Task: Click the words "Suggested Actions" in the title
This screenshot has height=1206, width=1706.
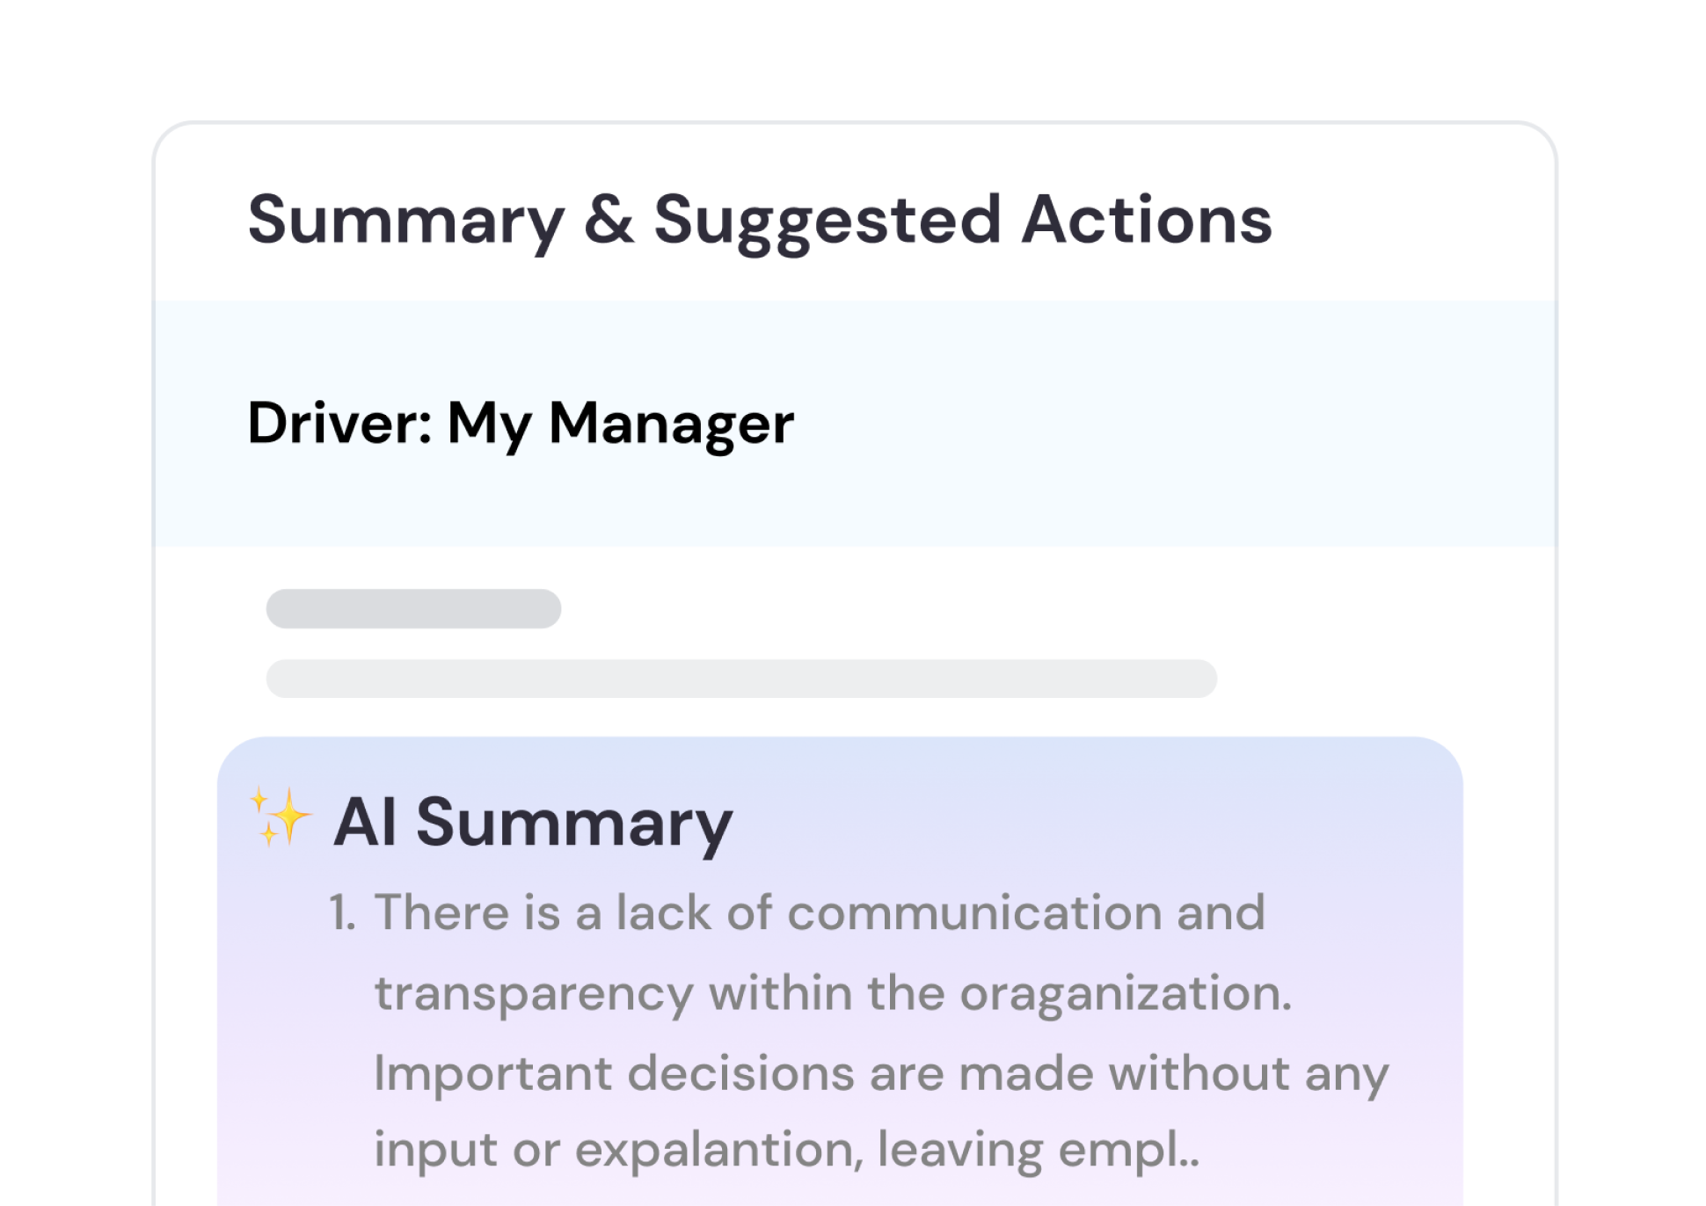Action: (x=962, y=219)
